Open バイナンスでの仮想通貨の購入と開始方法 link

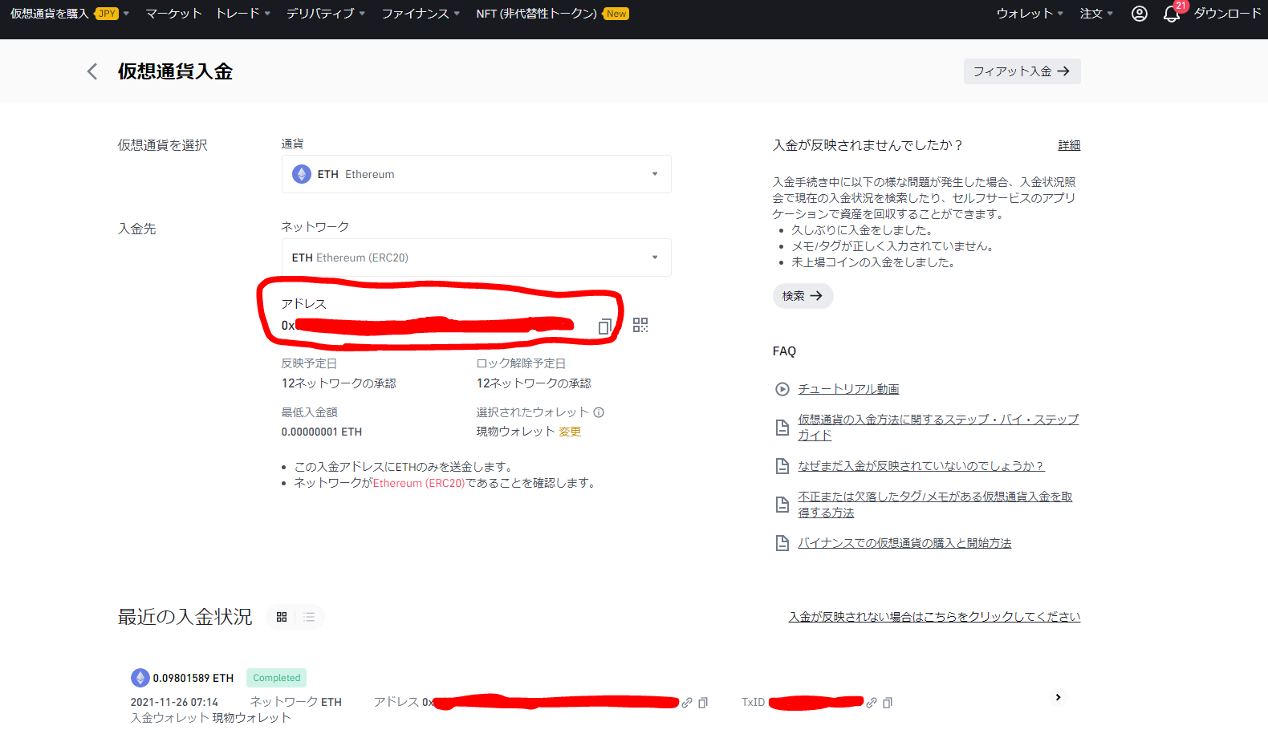tap(904, 543)
